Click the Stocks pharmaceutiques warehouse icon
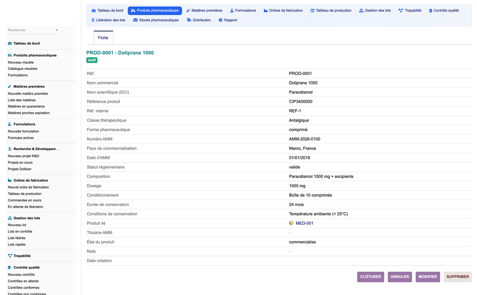Image resolution: width=477 pixels, height=295 pixels. [x=136, y=20]
